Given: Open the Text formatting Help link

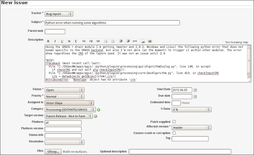Looking at the screenshot, I should (x=245, y=42).
